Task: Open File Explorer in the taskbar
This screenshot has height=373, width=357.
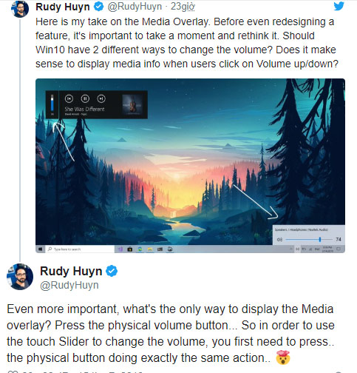Action: coord(150,249)
